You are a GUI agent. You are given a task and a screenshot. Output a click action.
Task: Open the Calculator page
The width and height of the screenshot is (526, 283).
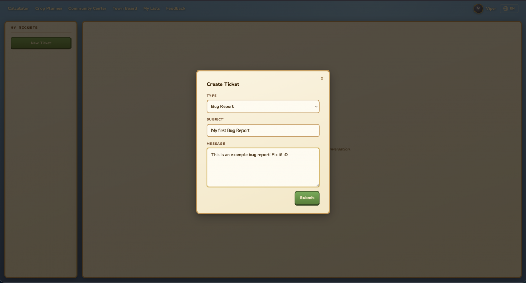point(18,8)
